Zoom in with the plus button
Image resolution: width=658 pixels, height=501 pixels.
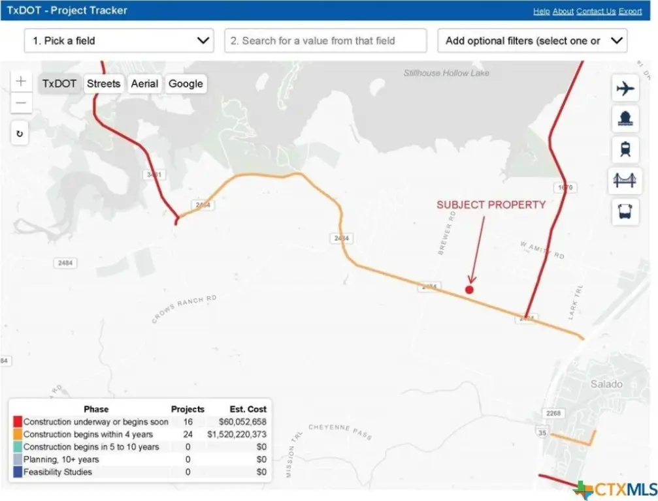pyautogui.click(x=21, y=82)
